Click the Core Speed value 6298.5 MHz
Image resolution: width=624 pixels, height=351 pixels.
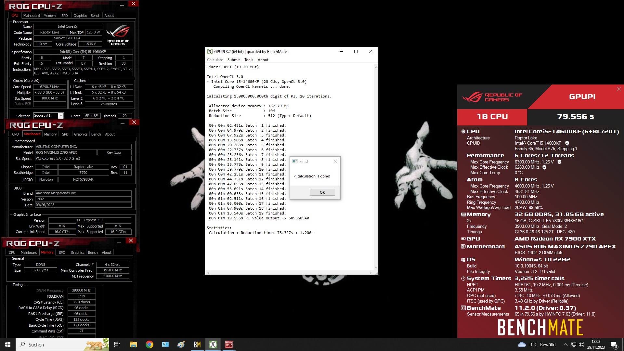click(49, 87)
